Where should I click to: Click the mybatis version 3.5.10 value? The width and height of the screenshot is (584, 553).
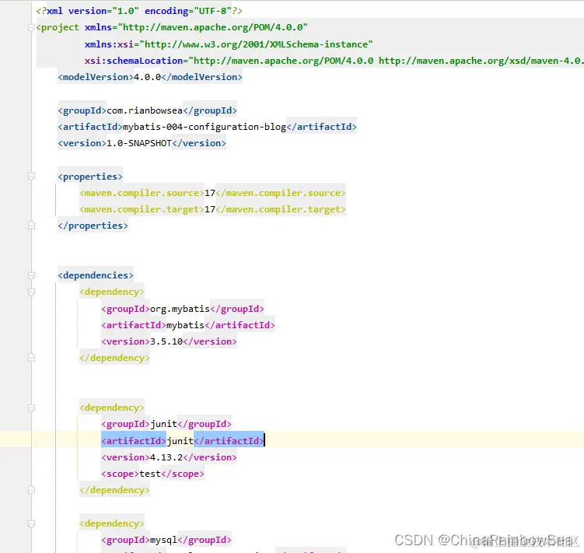166,341
